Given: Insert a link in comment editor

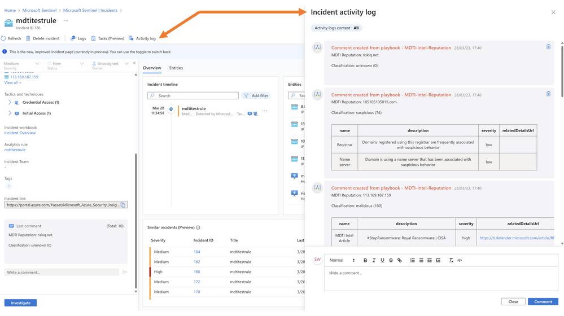Looking at the screenshot, I should click(399, 260).
